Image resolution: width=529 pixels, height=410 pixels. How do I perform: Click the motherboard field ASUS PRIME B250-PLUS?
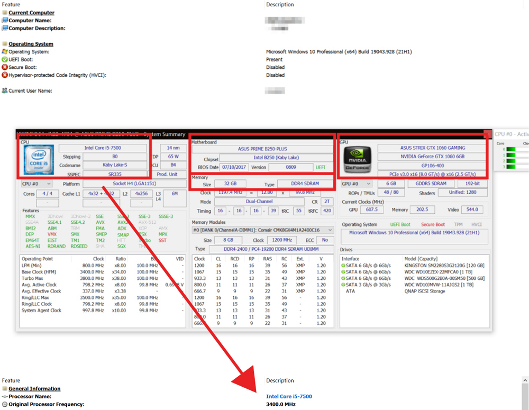pos(262,149)
